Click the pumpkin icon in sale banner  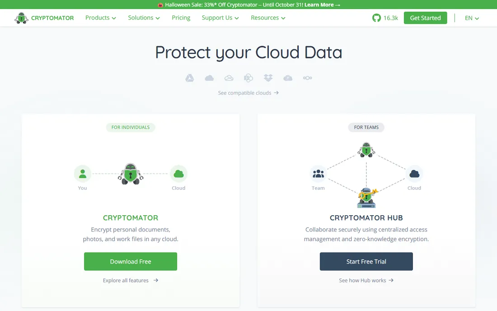tap(160, 5)
